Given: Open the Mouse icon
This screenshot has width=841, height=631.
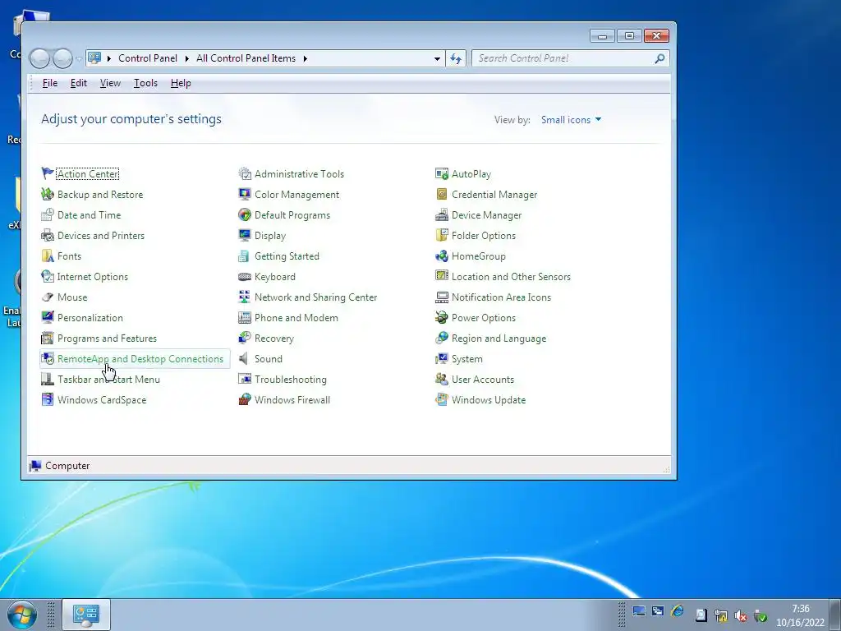Looking at the screenshot, I should (x=47, y=297).
